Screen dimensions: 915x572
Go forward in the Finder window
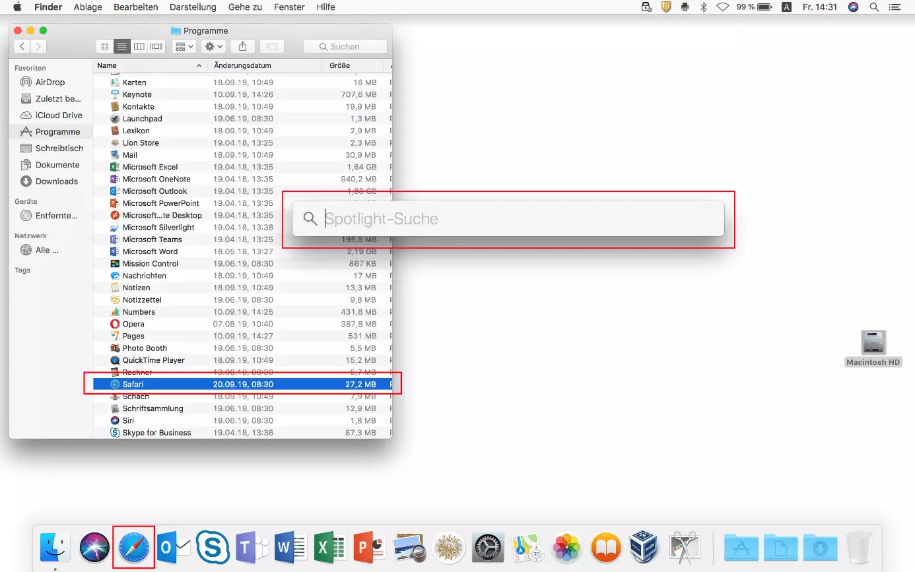(x=38, y=46)
